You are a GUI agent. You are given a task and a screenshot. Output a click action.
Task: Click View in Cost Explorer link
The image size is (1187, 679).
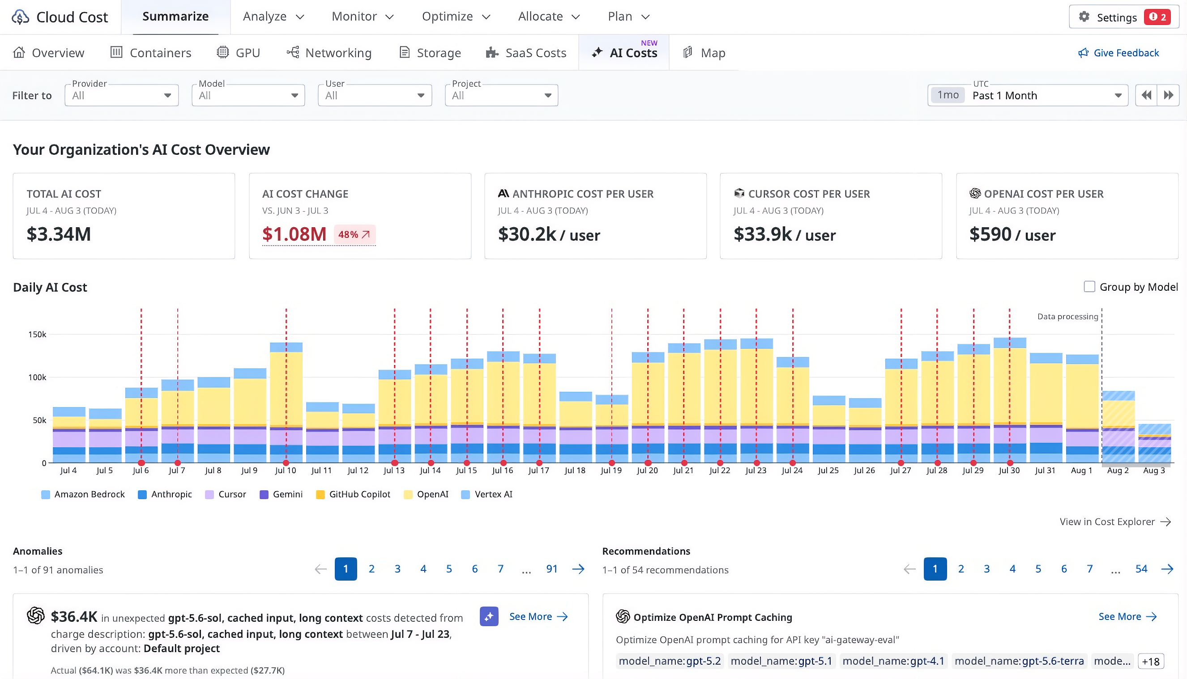click(x=1115, y=522)
